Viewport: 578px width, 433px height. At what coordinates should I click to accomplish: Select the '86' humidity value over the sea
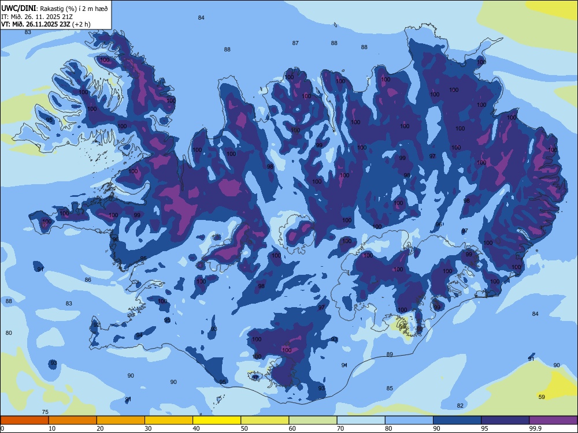pyautogui.click(x=88, y=280)
